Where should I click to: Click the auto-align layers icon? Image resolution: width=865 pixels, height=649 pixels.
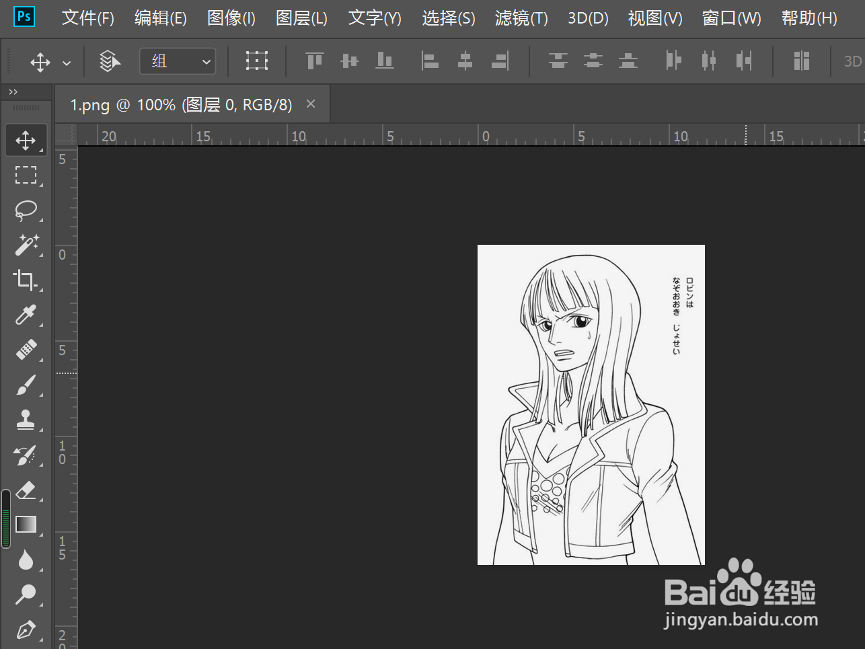pos(802,61)
